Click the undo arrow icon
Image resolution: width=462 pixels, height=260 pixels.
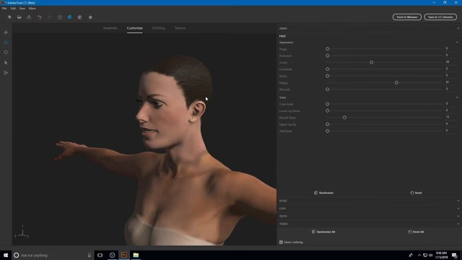[x=39, y=17]
